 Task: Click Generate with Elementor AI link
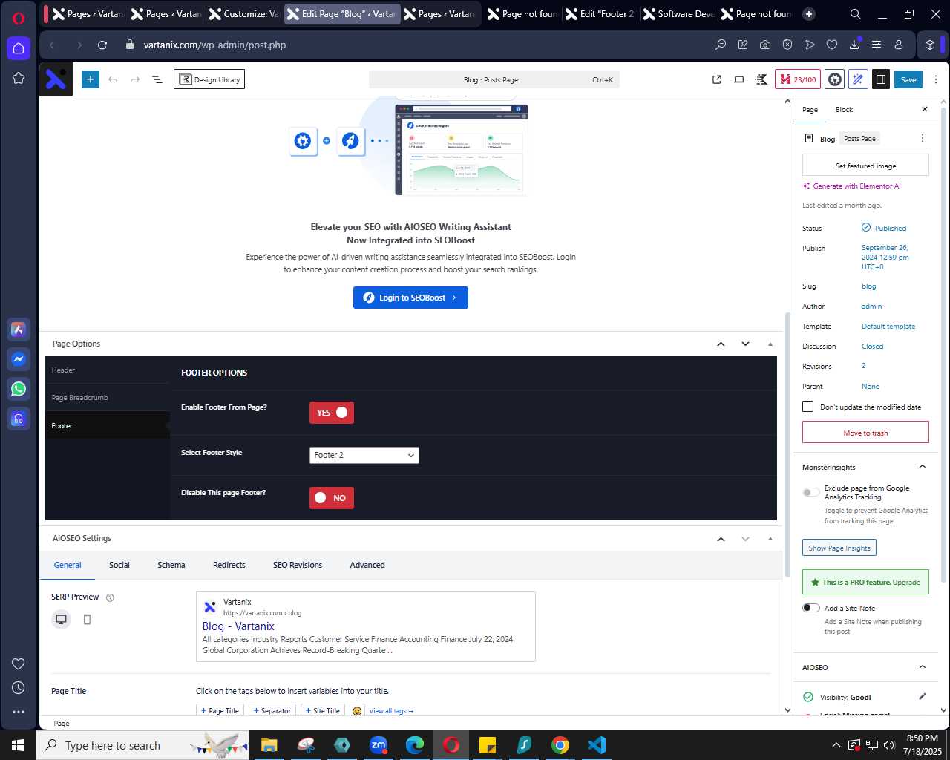pos(852,186)
